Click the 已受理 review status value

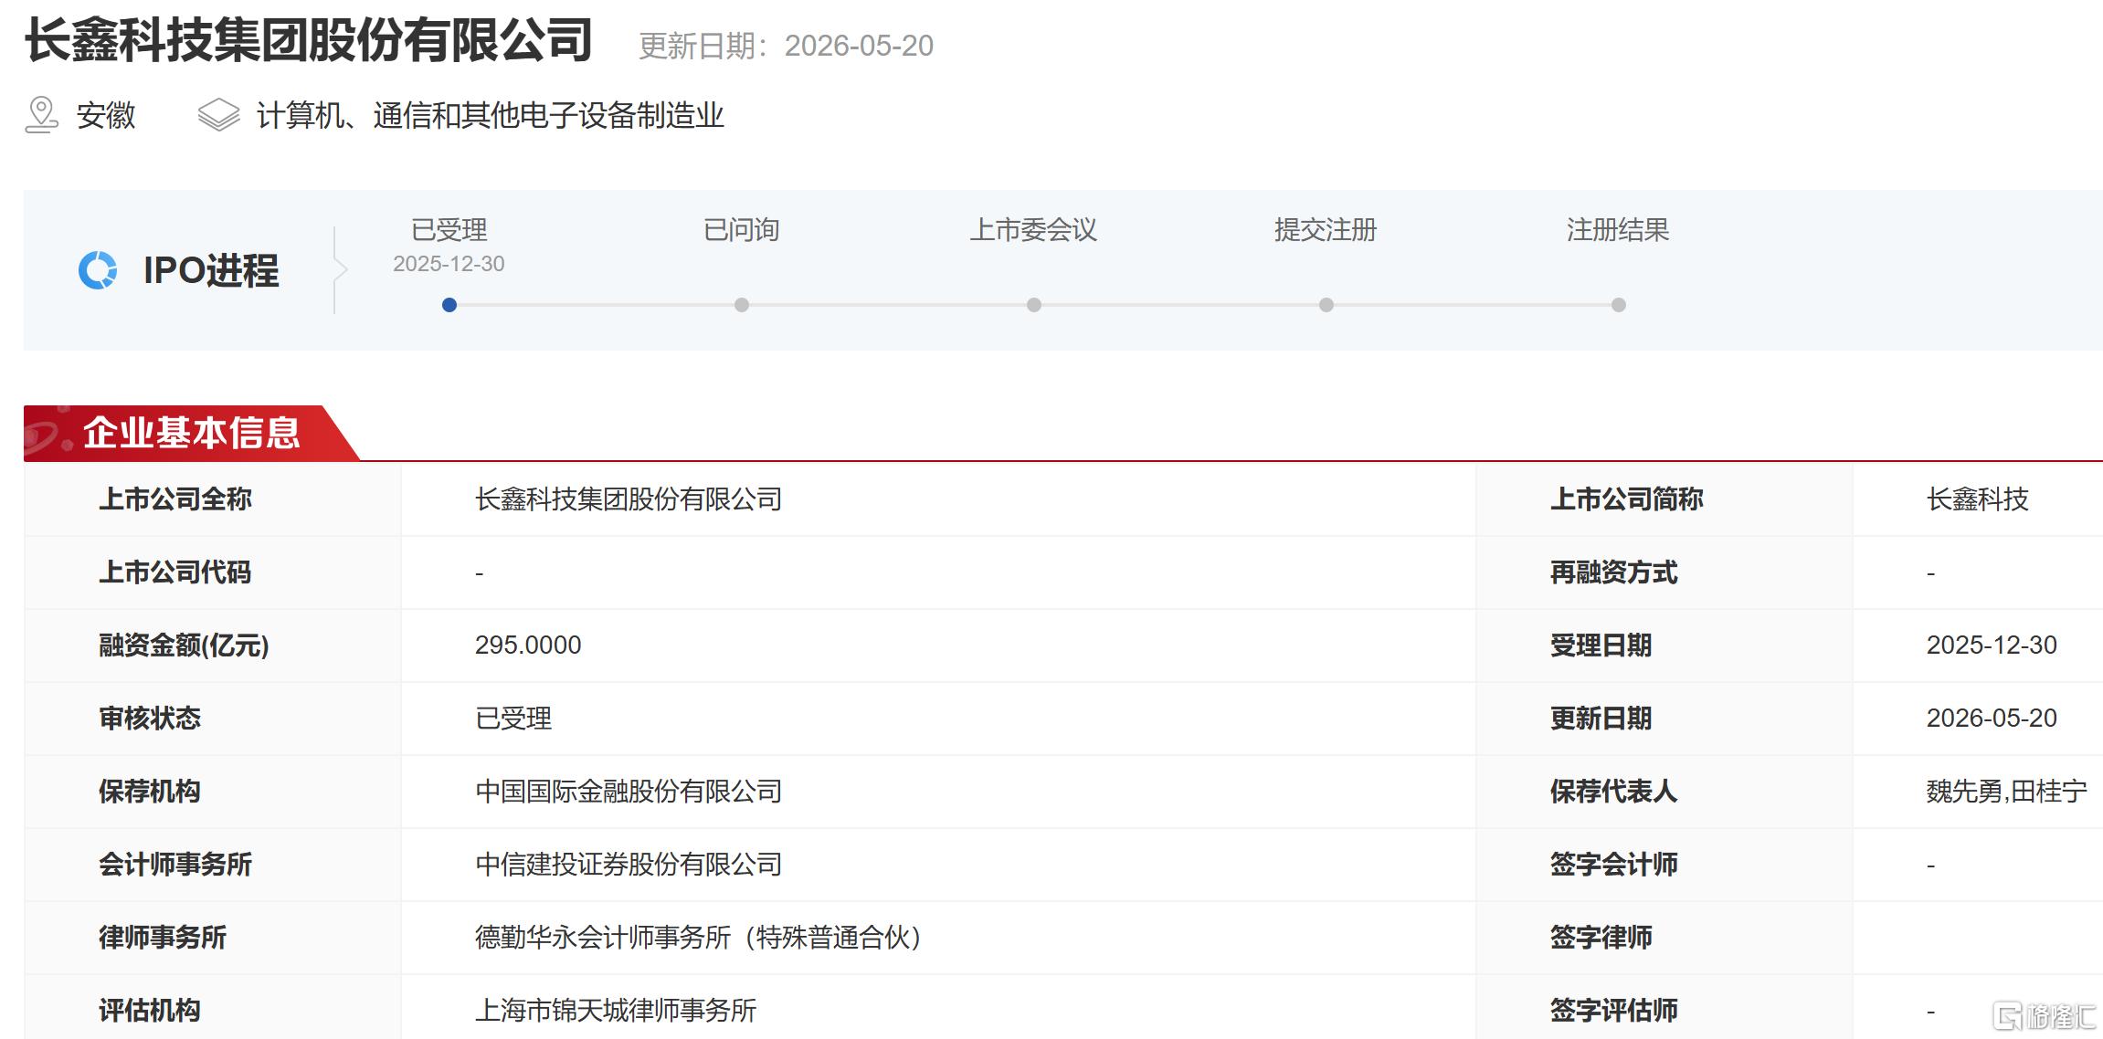[x=513, y=719]
